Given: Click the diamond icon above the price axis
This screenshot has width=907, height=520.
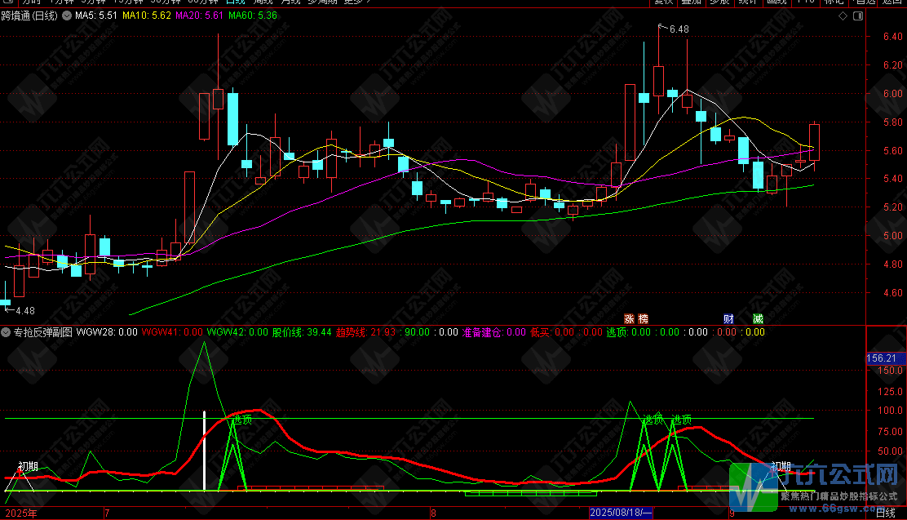Looking at the screenshot, I should [843, 16].
